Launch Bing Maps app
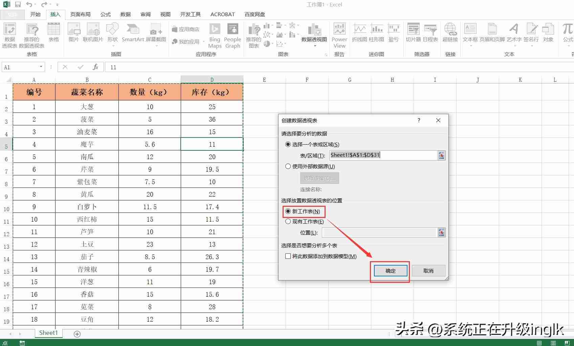Viewport: 574px width, 346px height. (215, 35)
